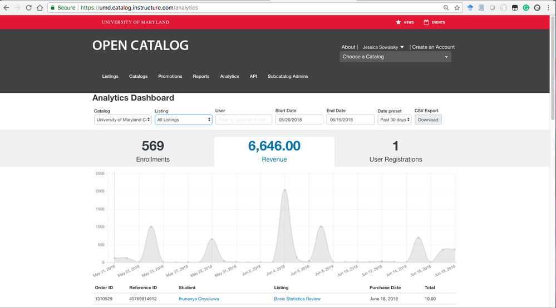
Task: Go to the browser home page
Action: [40, 8]
